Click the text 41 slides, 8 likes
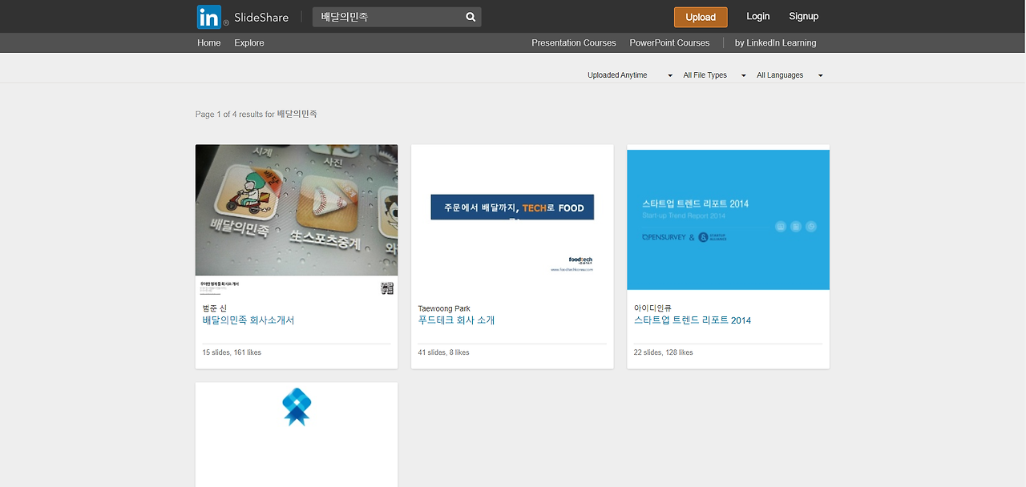Viewport: 1026px width, 487px height. click(x=443, y=352)
